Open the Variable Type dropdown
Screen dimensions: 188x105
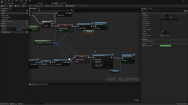164,17
